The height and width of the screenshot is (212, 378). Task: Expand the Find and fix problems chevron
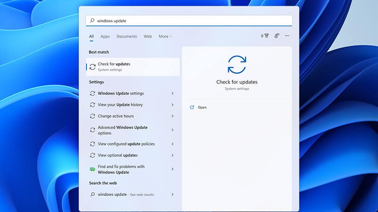tap(172, 169)
